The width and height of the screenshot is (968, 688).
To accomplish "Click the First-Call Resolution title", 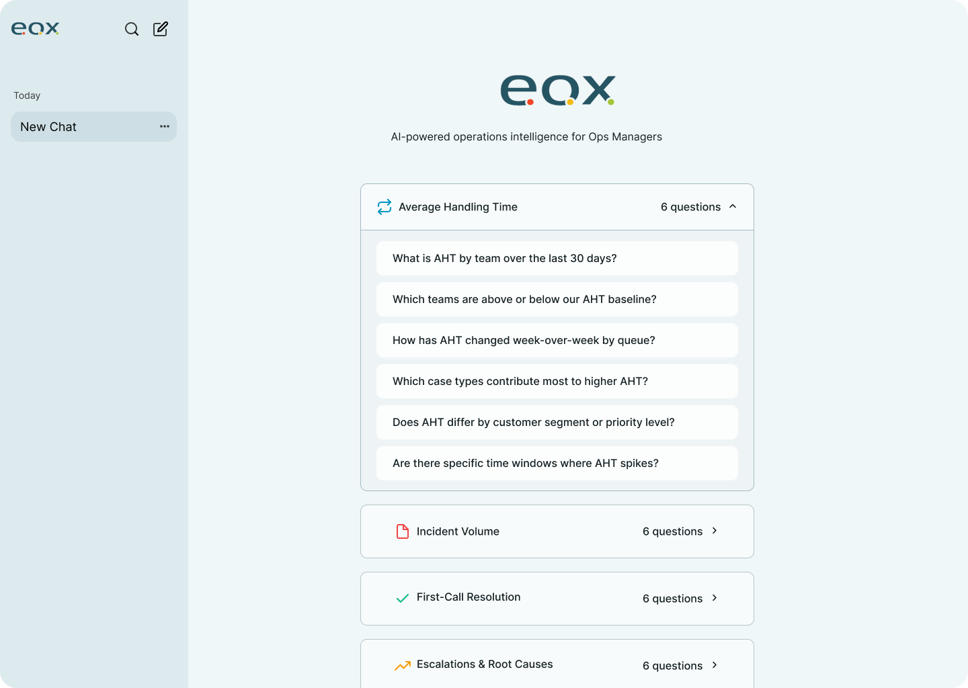I will pos(469,597).
